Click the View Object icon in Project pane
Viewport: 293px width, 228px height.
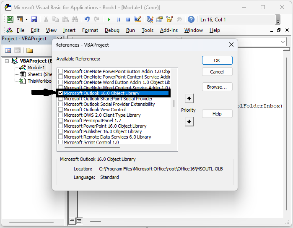(x=17, y=50)
